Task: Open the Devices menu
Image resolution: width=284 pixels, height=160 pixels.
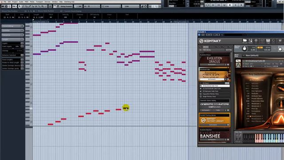Action: 47,2
